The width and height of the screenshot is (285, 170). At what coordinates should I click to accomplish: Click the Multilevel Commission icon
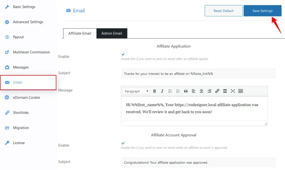tap(7, 52)
